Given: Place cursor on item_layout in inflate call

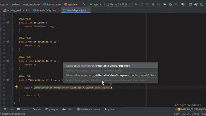Looking at the screenshot, I should point(102,88).
